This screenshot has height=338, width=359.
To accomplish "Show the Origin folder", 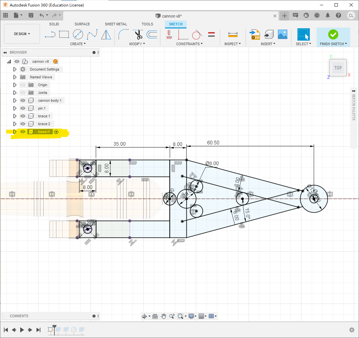I will tap(23, 85).
